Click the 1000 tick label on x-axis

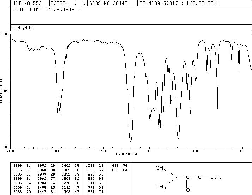click(196, 151)
